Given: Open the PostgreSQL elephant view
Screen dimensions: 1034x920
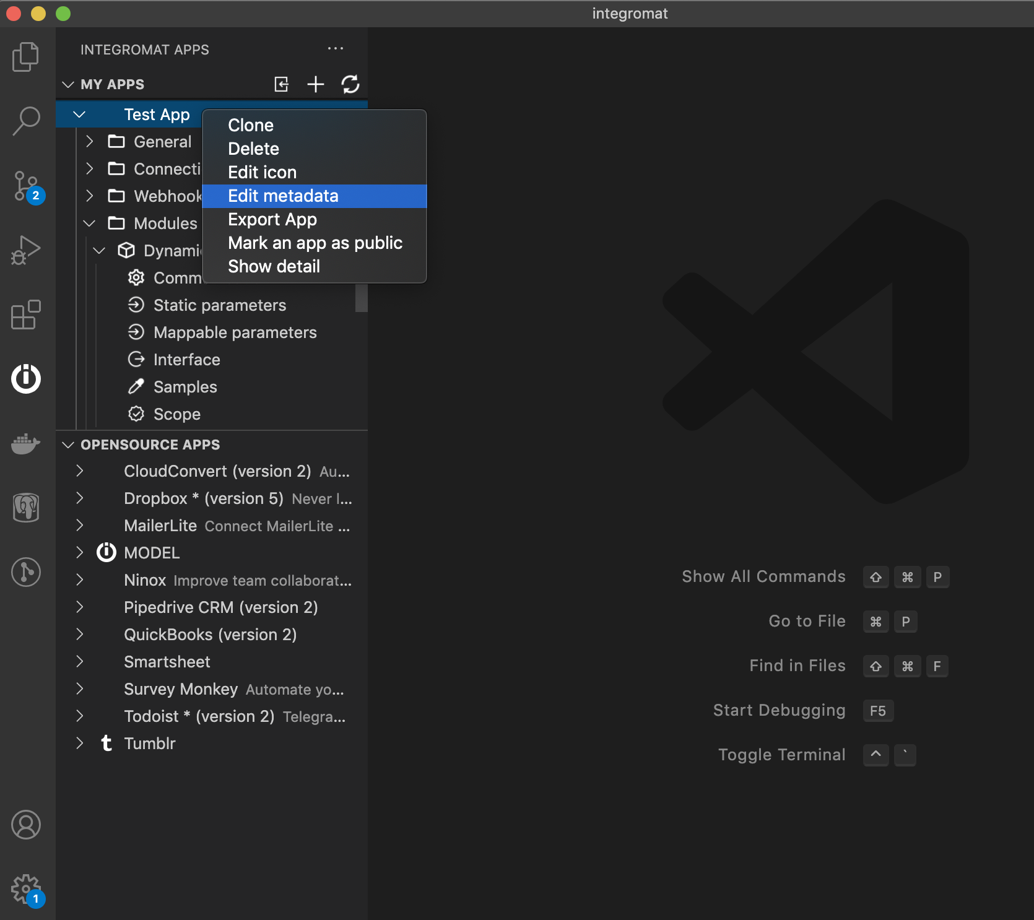Looking at the screenshot, I should point(26,508).
